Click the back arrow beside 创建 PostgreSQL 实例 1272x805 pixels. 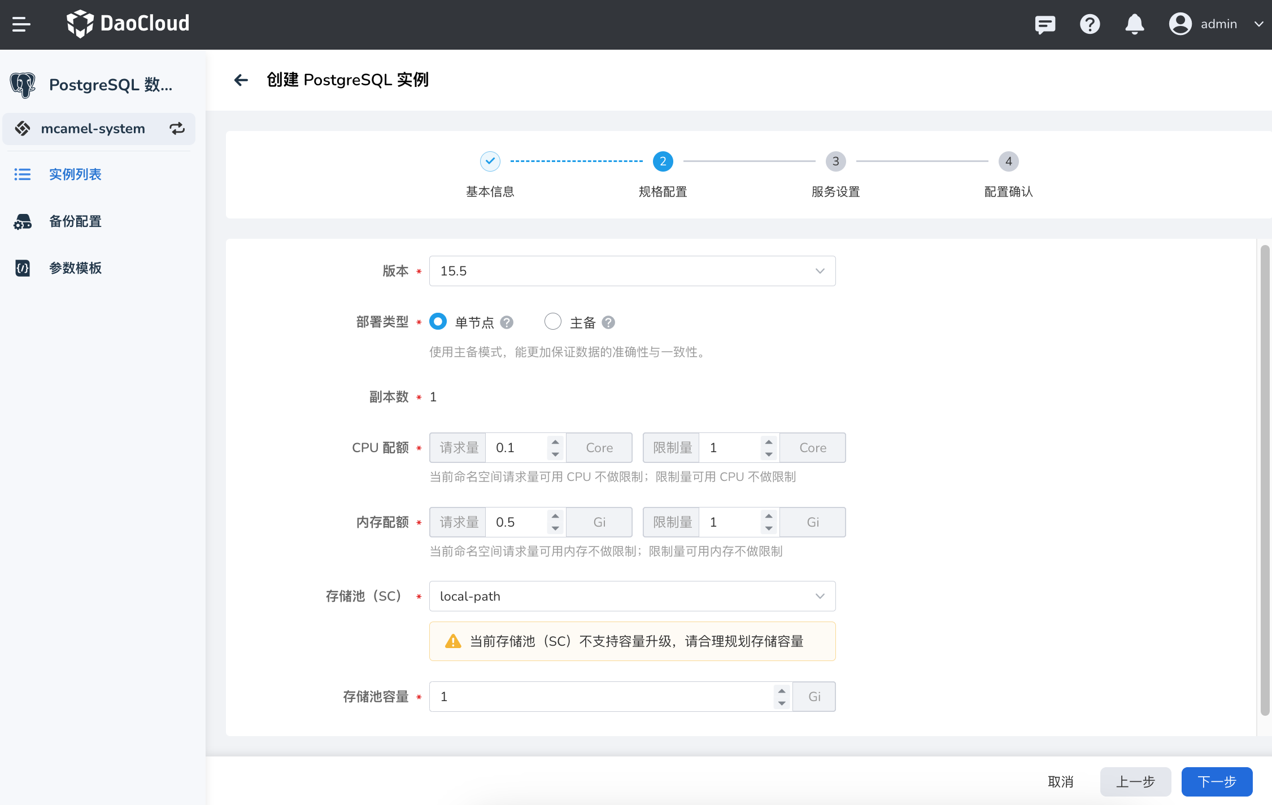pyautogui.click(x=241, y=80)
